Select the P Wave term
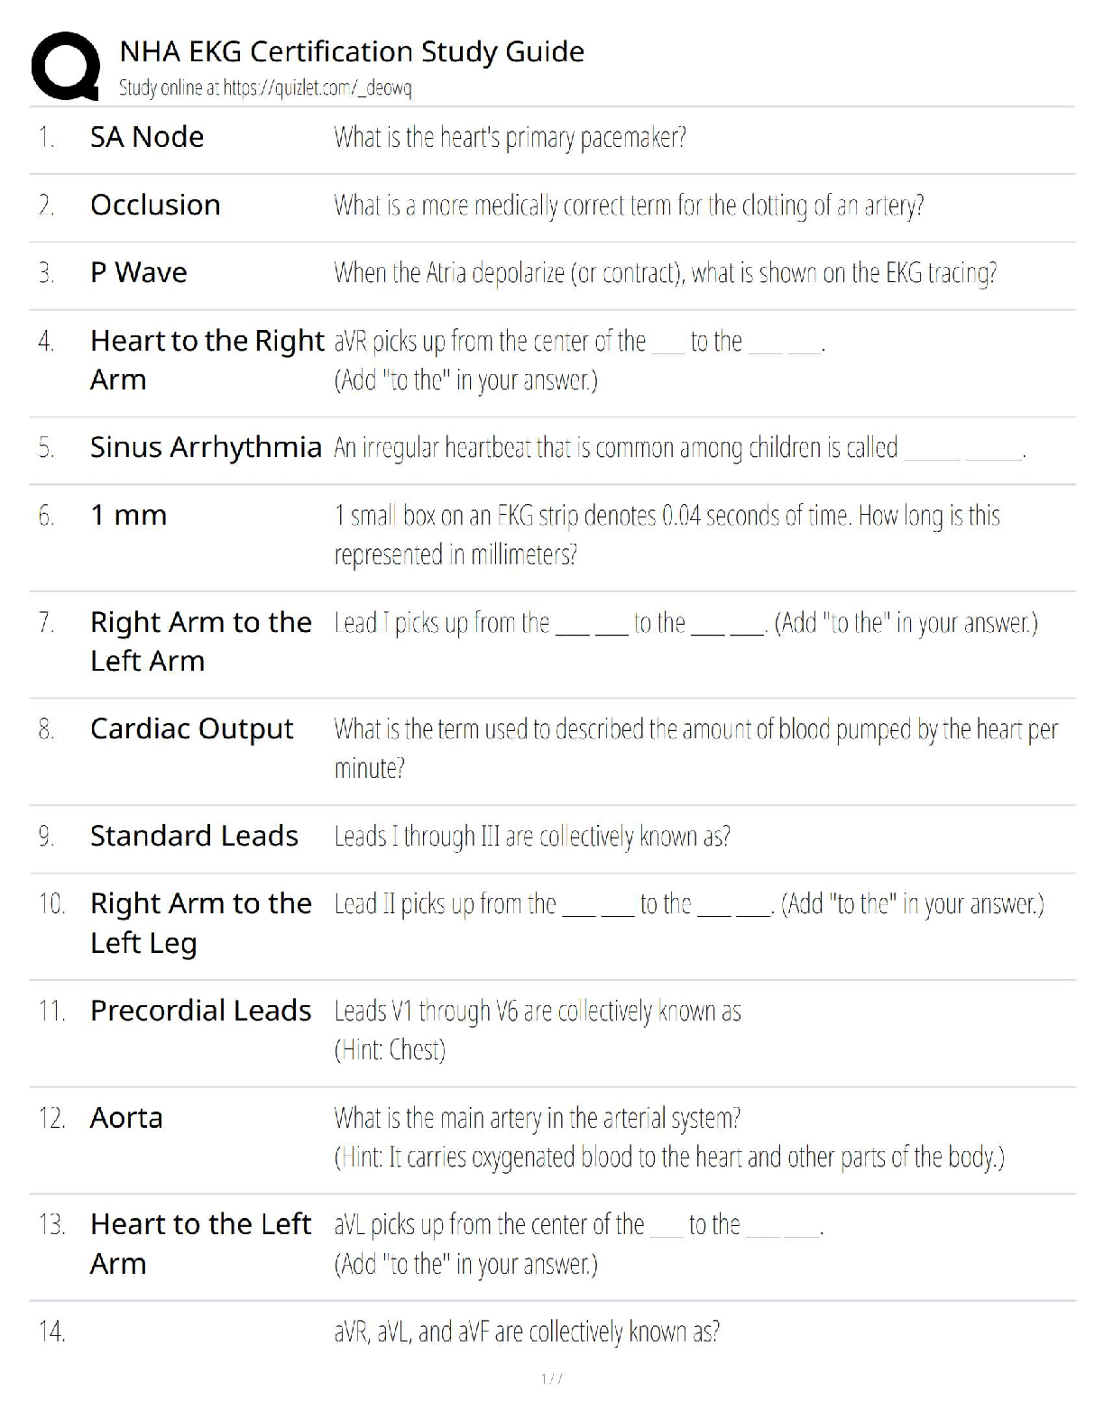The width and height of the screenshot is (1104, 1428). point(139,272)
